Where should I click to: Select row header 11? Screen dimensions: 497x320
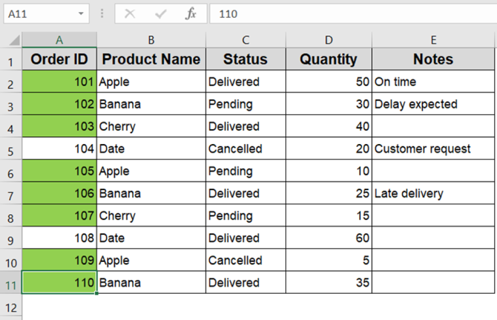point(11,282)
